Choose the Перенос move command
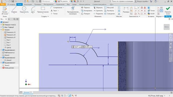 pos(86,8)
